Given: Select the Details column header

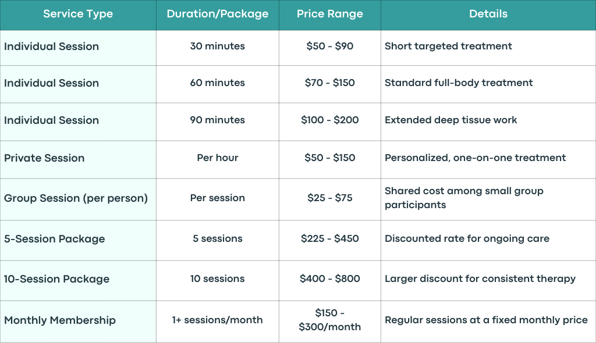Looking at the screenshot, I should (488, 14).
